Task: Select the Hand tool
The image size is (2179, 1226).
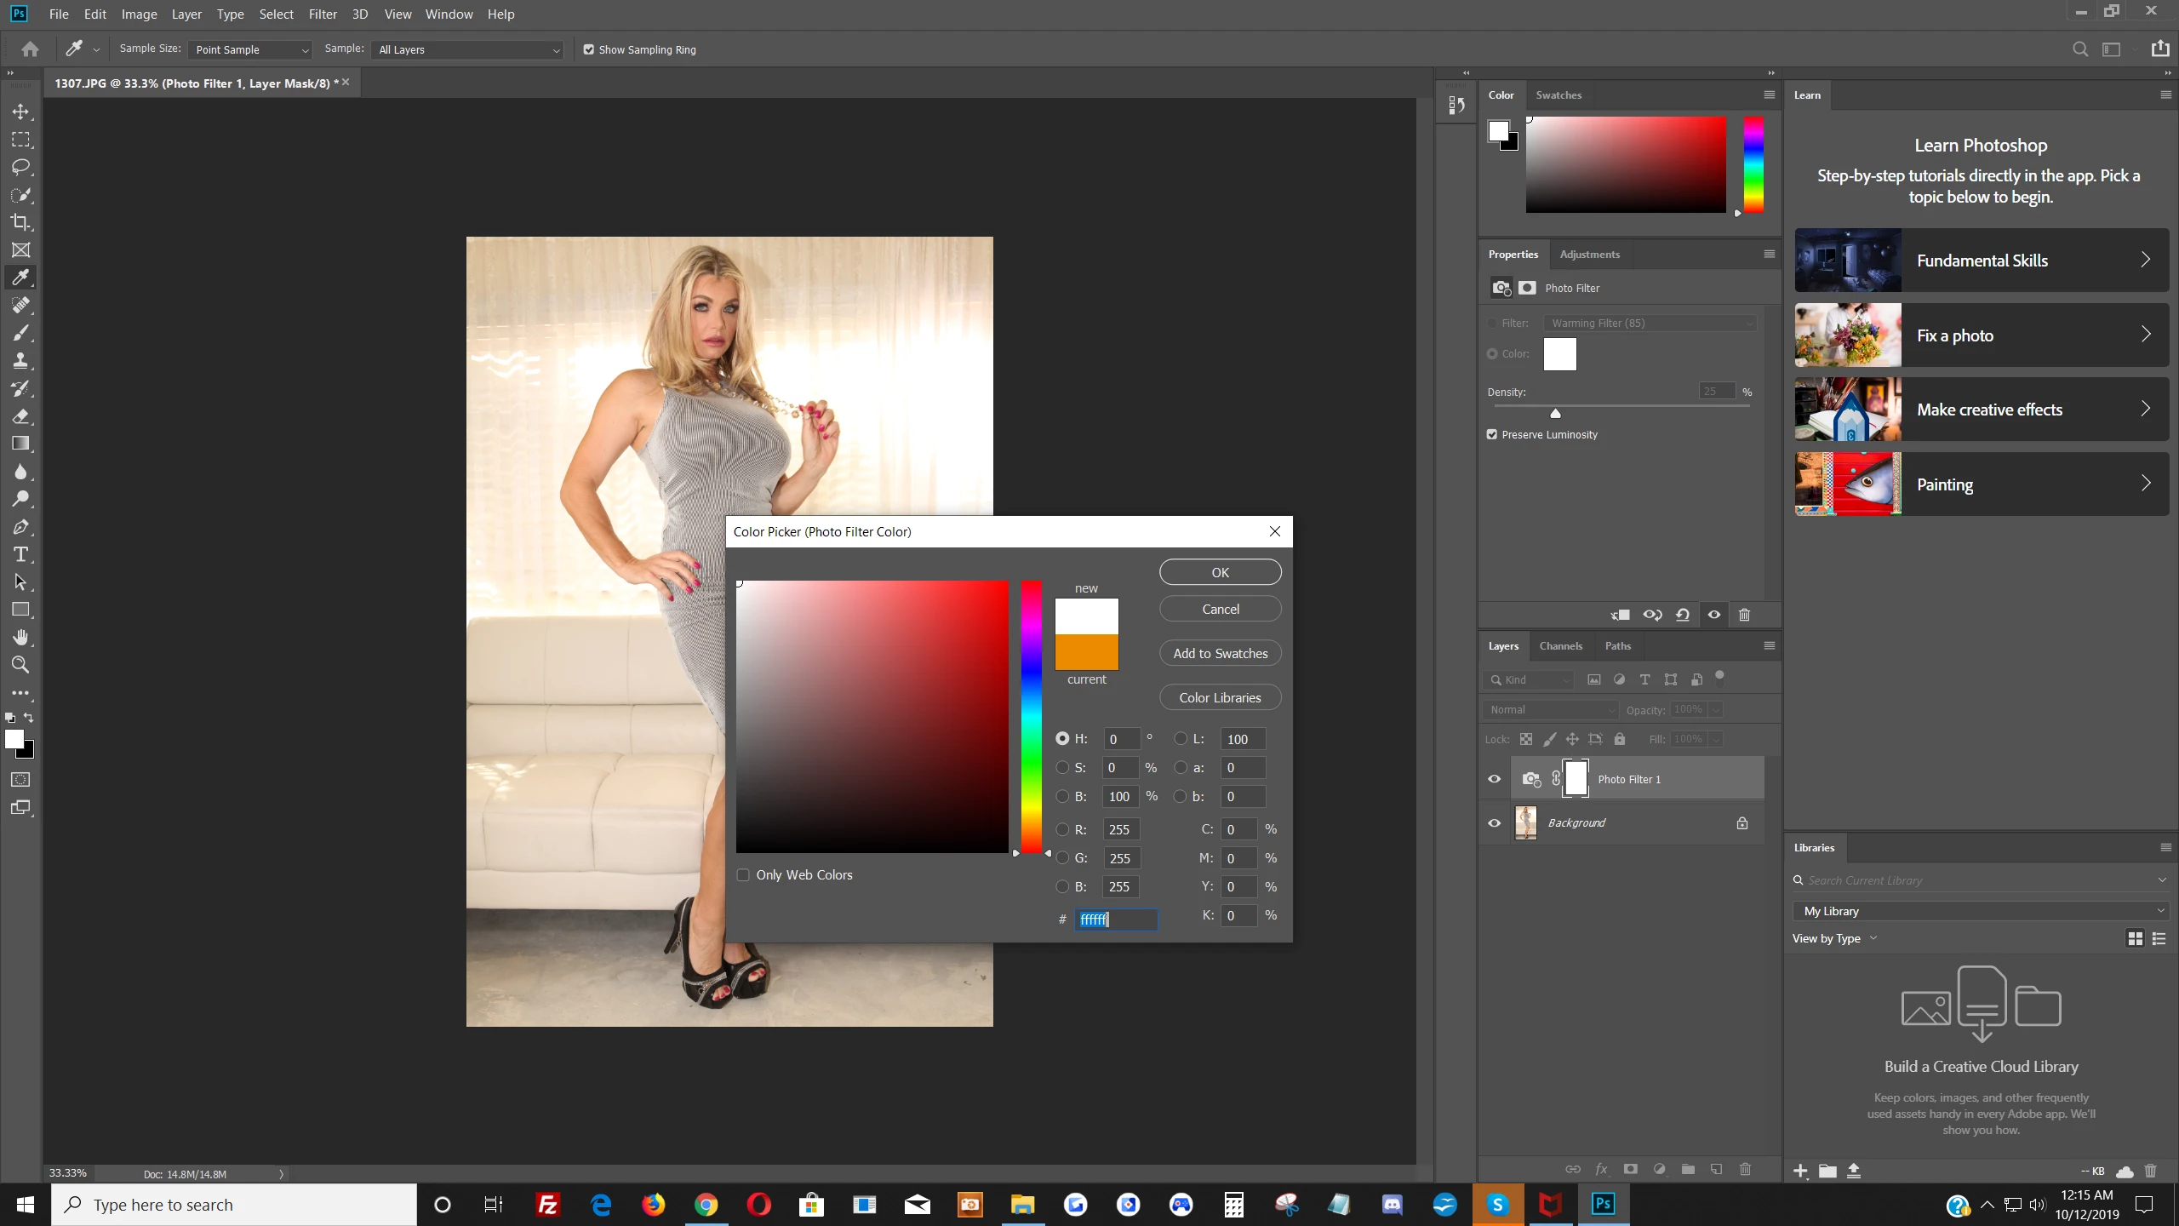Action: tap(20, 638)
